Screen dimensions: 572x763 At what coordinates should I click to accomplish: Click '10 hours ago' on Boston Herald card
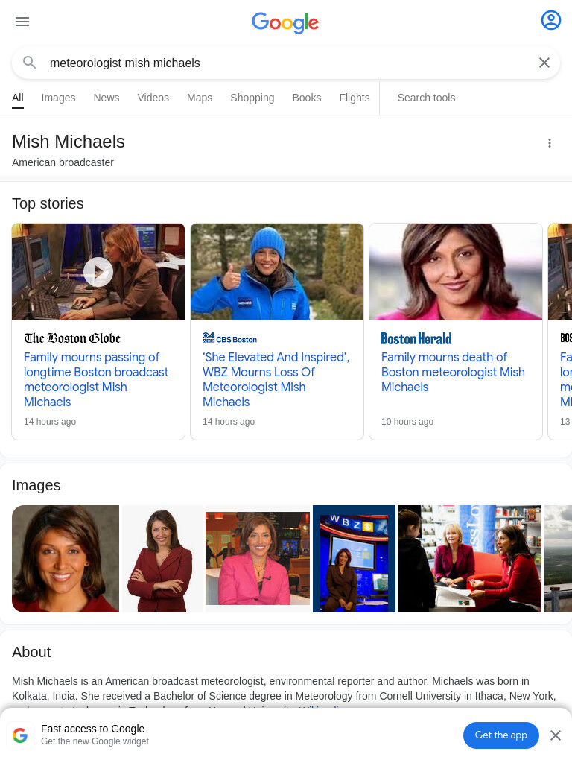407,422
